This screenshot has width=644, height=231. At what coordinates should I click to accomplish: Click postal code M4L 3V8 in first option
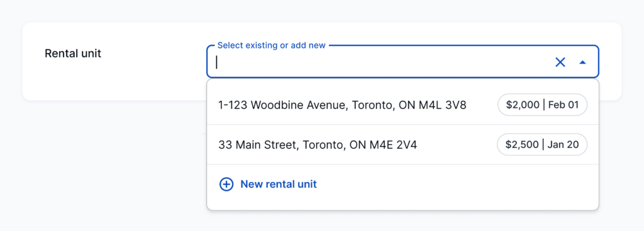443,105
